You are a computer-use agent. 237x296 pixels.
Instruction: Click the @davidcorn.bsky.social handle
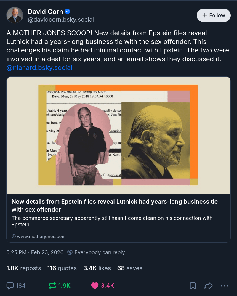(61, 20)
